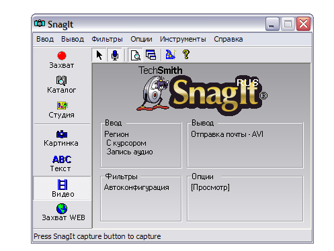This screenshot has width=334, height=251.
Task: Launch the Студия studio editor
Action: pos(62,109)
